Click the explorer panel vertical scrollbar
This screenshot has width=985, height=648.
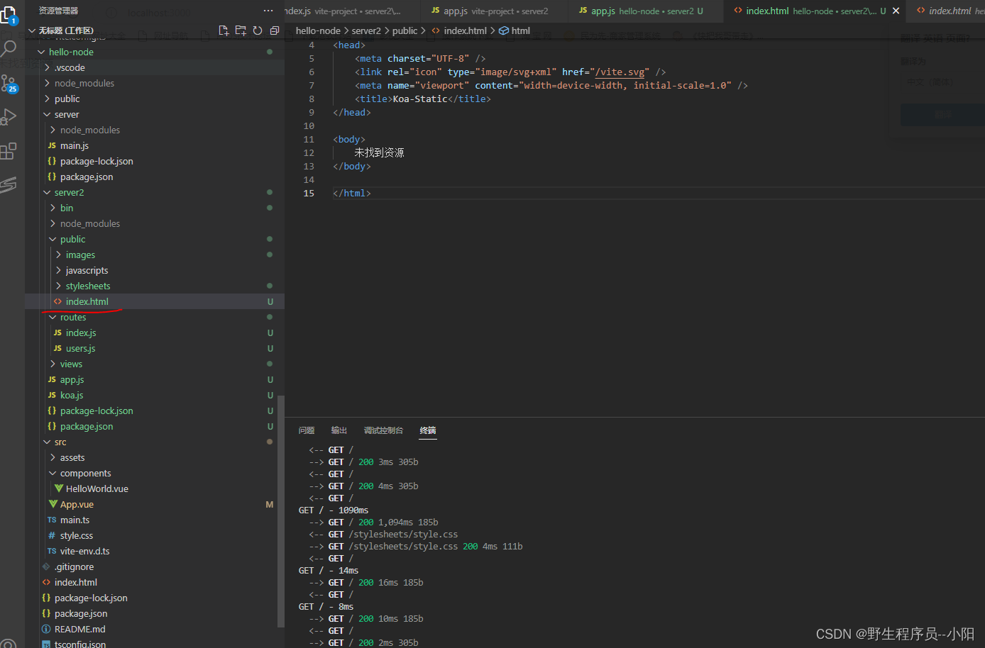(x=280, y=510)
